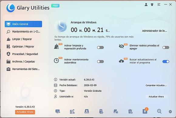Image resolution: width=176 pixels, height=118 pixels.
Task: Open the quick search magnifier icon
Action: [159, 111]
